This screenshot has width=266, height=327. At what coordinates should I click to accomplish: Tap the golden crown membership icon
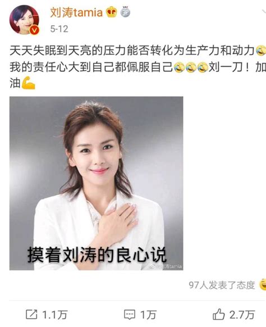pos(112,12)
